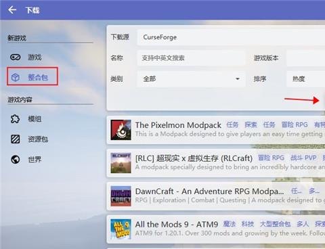Open the 排序 热度 dropdown
Viewport: 325px width, 249px height.
coord(306,79)
